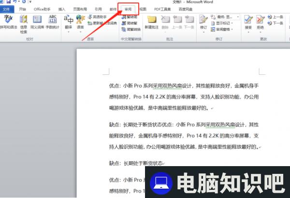Toggle 修订 (Track Changes) on
The width and height of the screenshot is (290, 198).
pyautogui.click(x=203, y=22)
